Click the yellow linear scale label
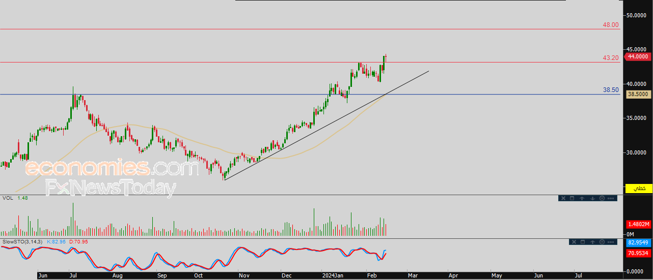The width and height of the screenshot is (653, 280). [x=639, y=188]
